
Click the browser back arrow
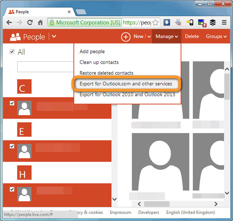point(9,23)
